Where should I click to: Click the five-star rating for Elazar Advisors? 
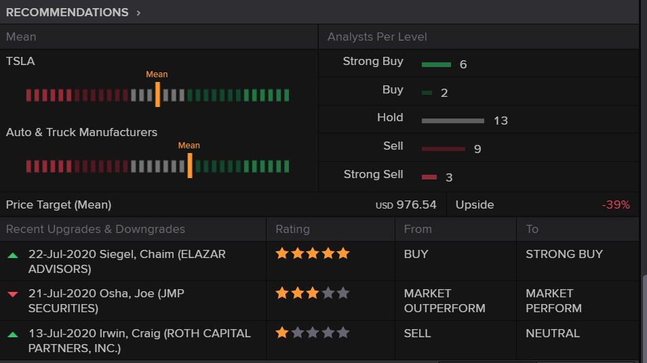(x=312, y=254)
